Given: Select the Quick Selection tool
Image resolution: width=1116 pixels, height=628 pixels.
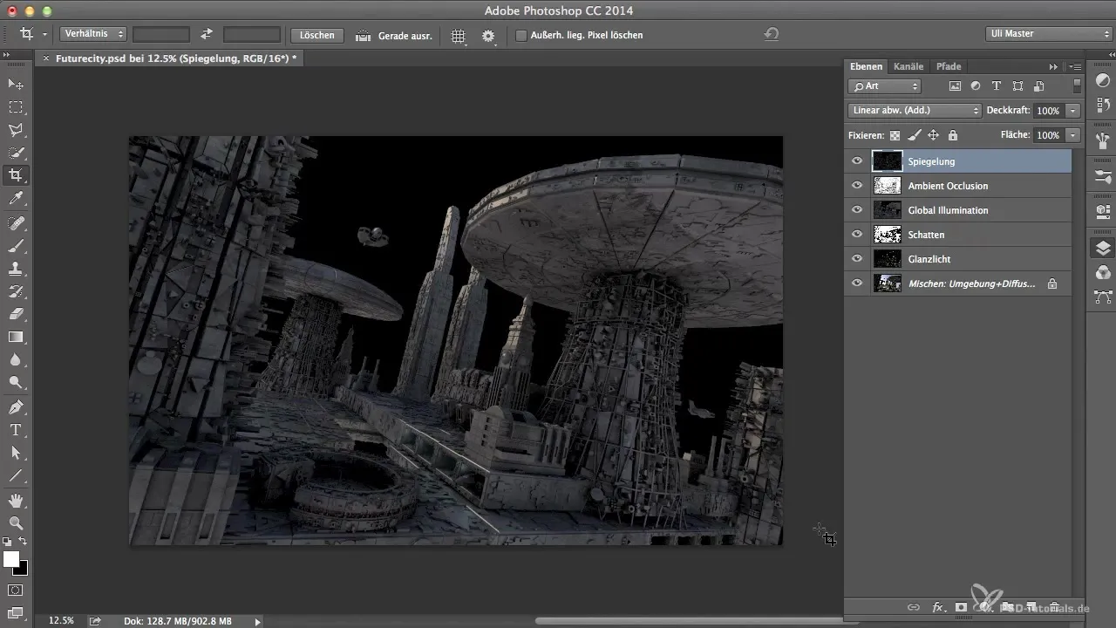Looking at the screenshot, I should [16, 153].
